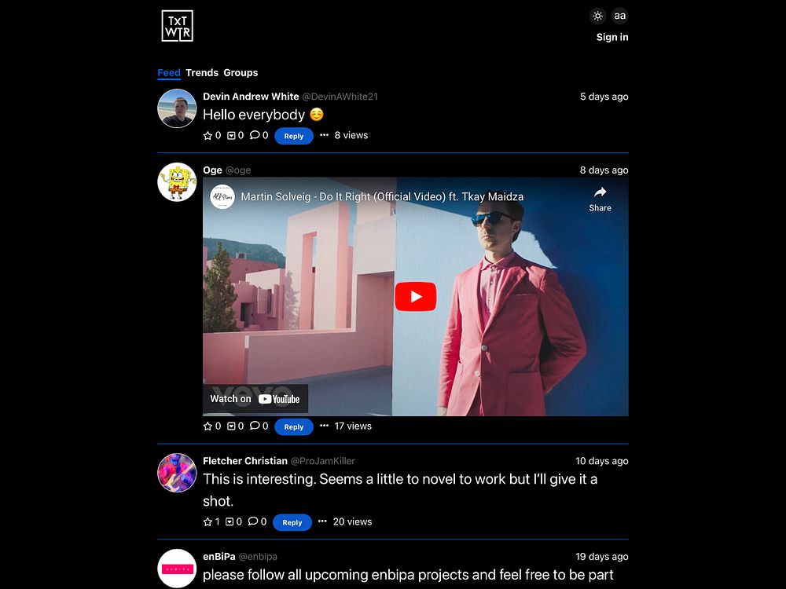The height and width of the screenshot is (589, 786).
Task: Change font size with the aa button
Action: click(620, 16)
